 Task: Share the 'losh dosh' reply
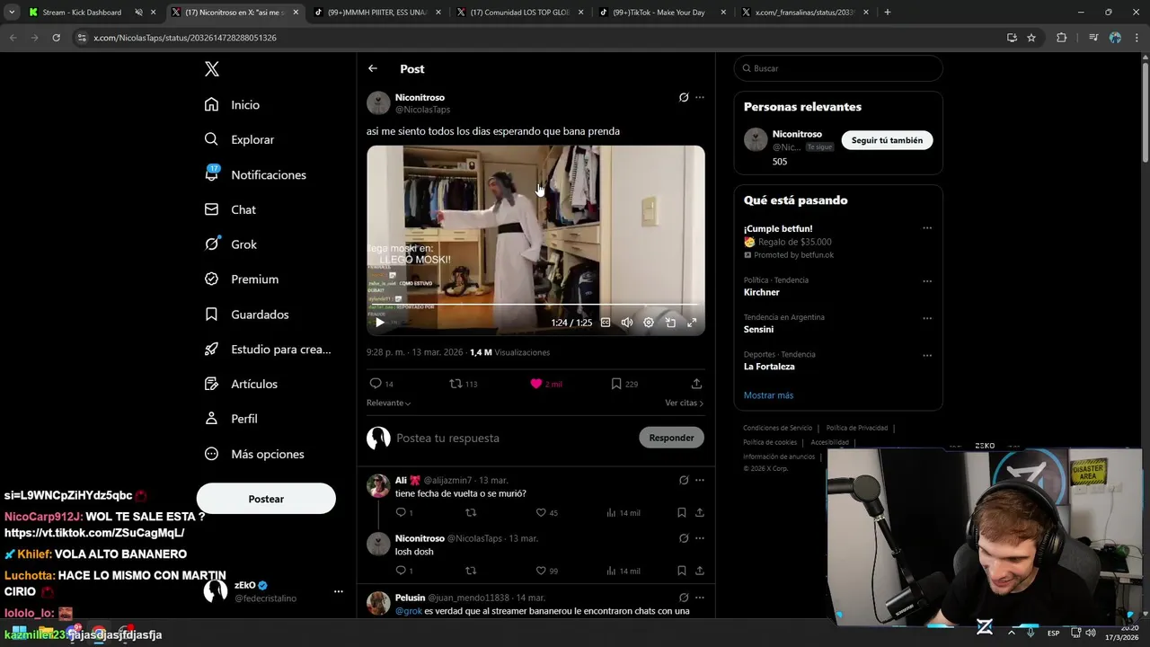click(699, 571)
